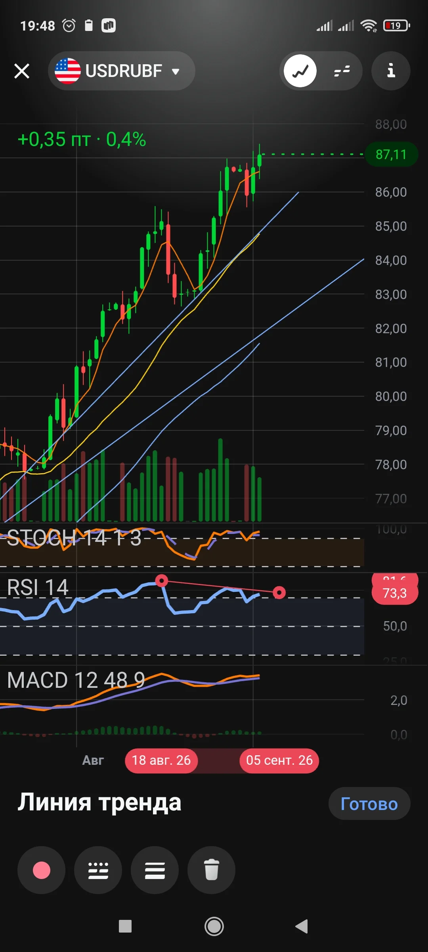Select the line chart drawing mode icon
Image resolution: width=428 pixels, height=952 pixels.
(300, 71)
